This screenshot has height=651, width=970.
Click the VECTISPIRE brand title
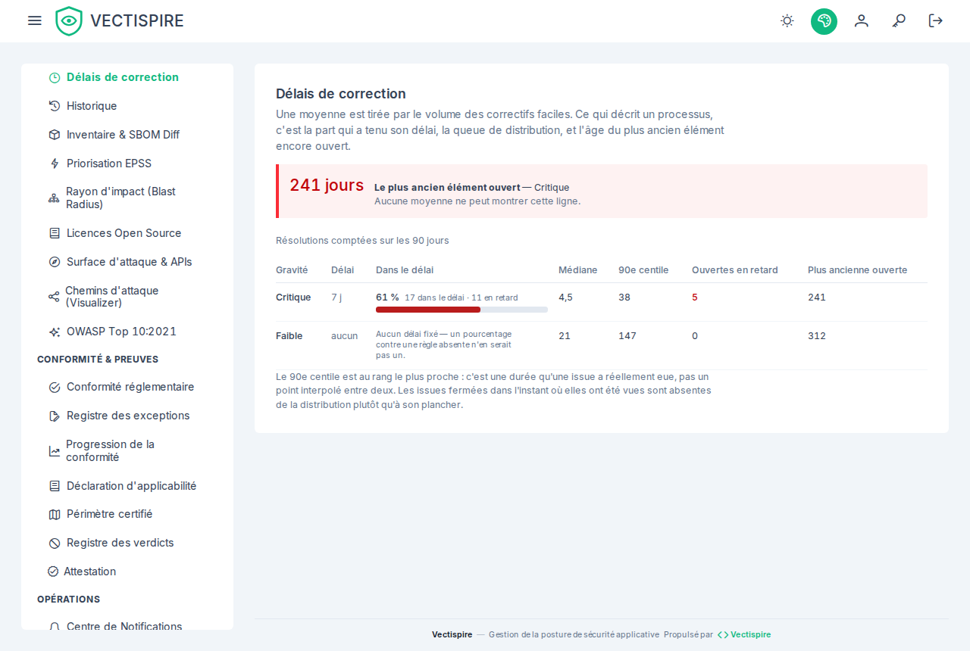point(137,20)
